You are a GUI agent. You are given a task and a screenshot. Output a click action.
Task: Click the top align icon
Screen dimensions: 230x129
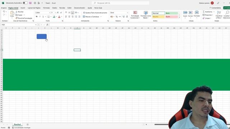click(x=66, y=13)
